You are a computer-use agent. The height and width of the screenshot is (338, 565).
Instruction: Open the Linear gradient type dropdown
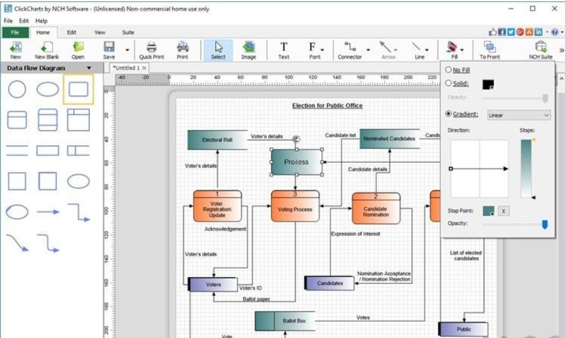point(519,115)
